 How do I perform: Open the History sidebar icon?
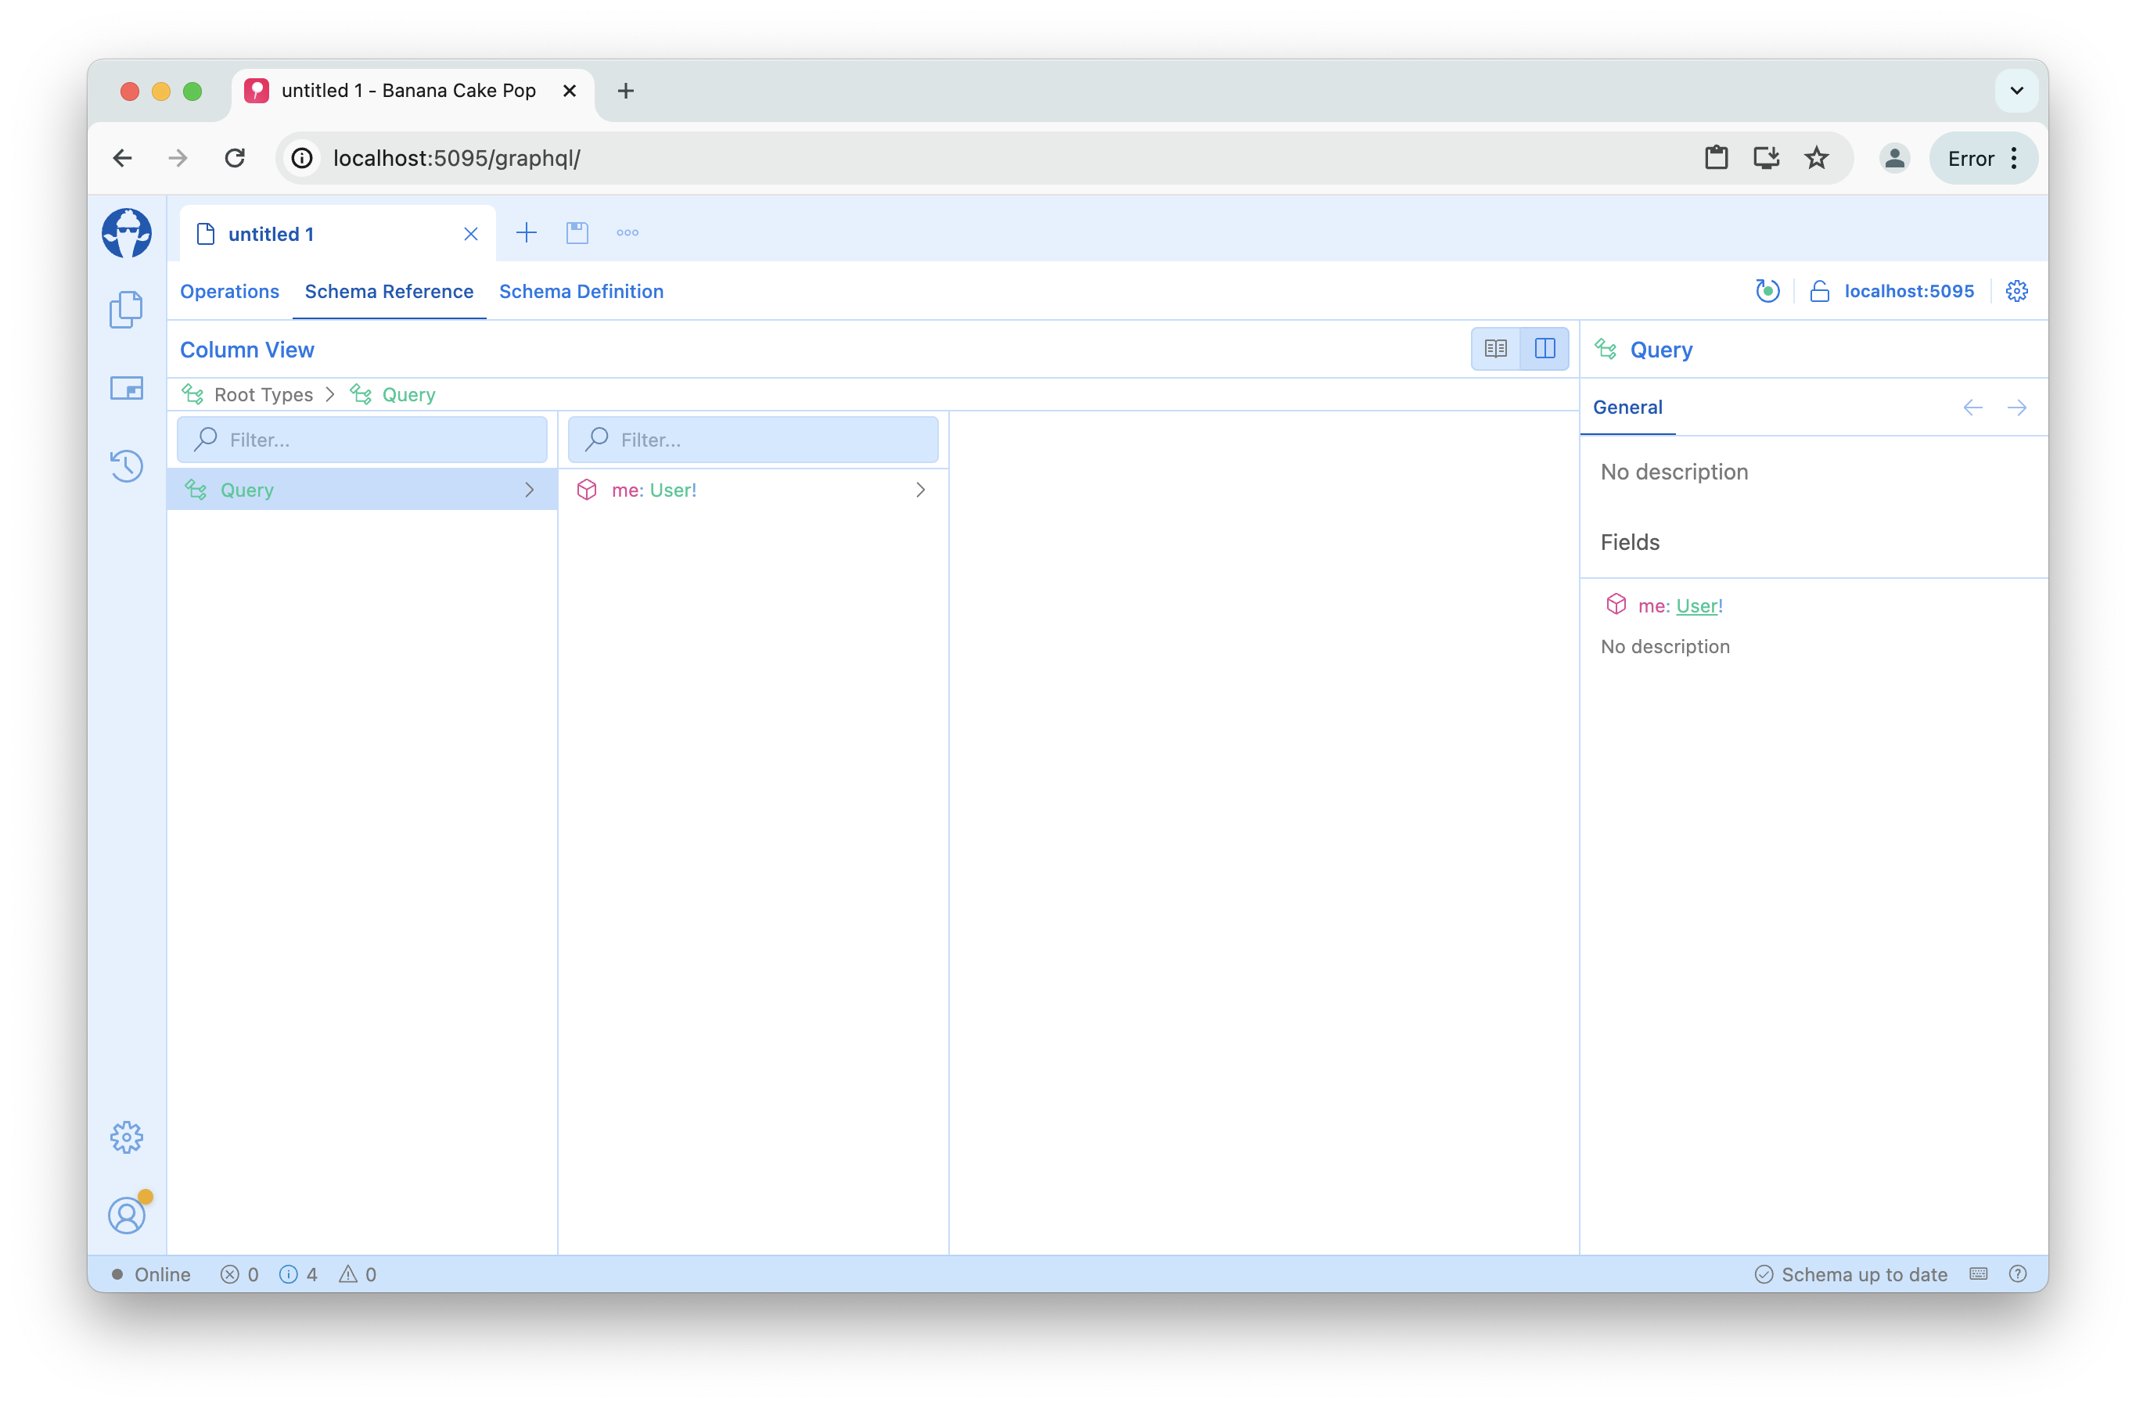(x=127, y=465)
